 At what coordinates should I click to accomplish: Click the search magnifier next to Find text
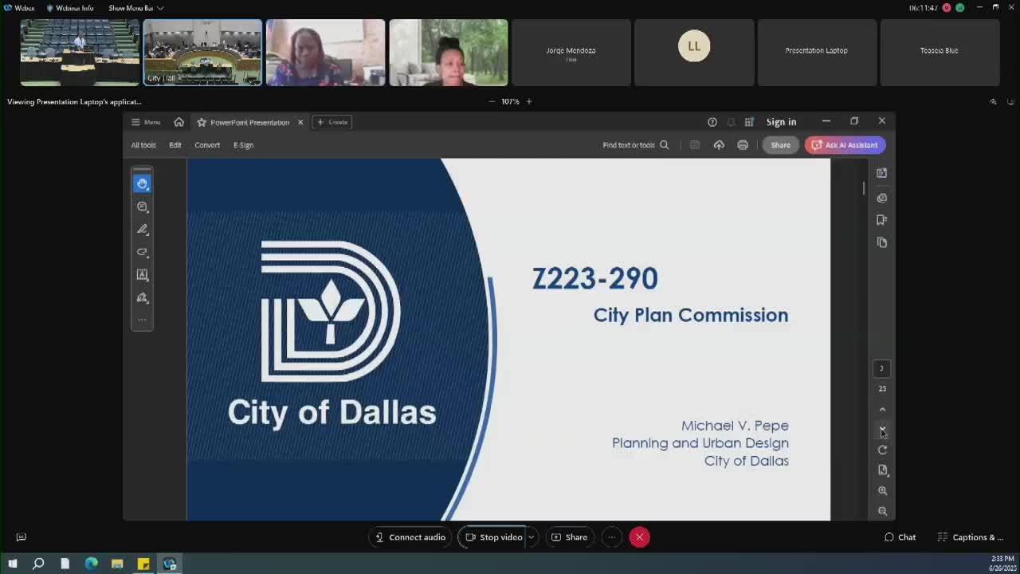click(x=664, y=145)
